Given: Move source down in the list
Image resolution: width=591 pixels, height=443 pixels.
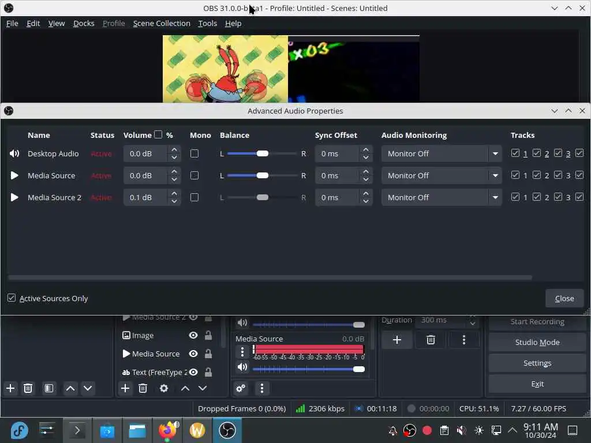Looking at the screenshot, I should (203, 388).
